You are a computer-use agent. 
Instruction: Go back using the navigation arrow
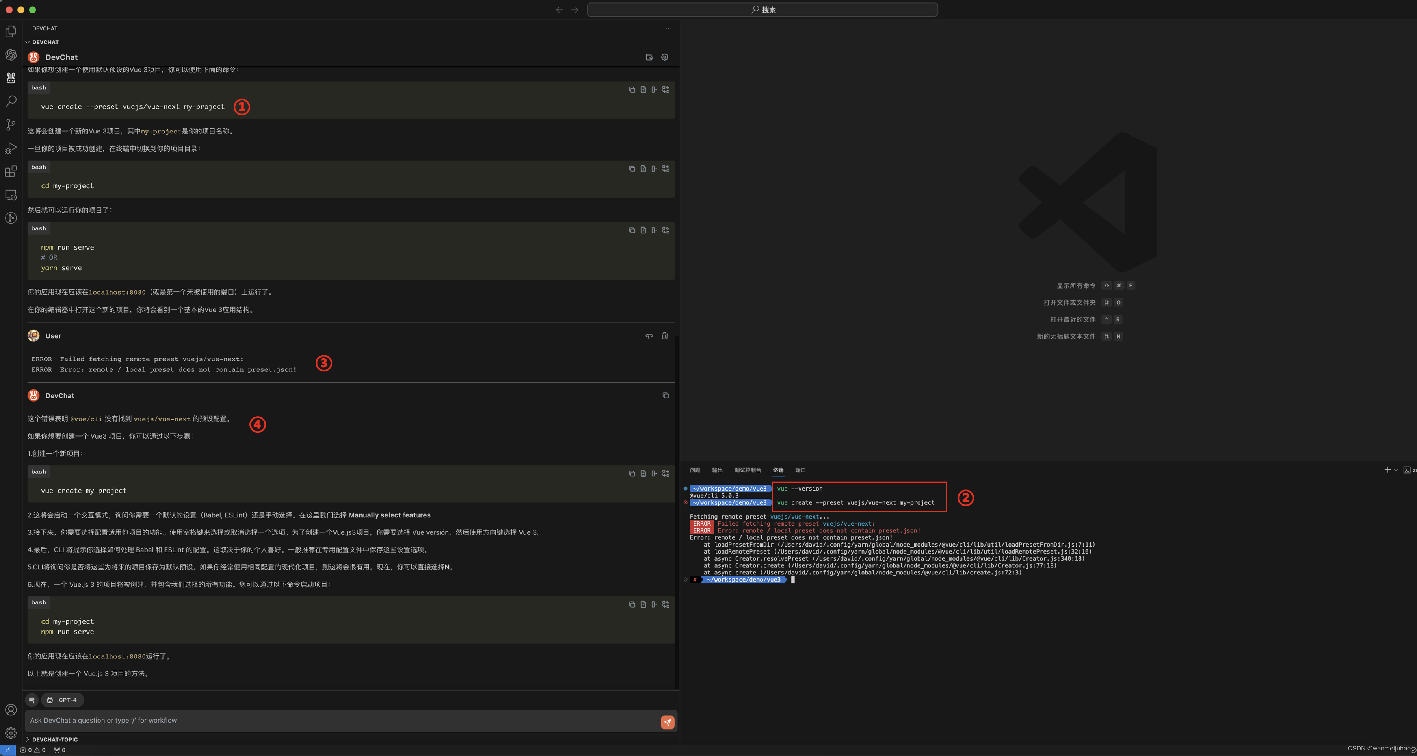pyautogui.click(x=560, y=9)
